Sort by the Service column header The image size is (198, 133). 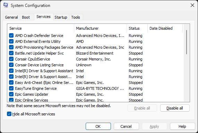(41, 28)
